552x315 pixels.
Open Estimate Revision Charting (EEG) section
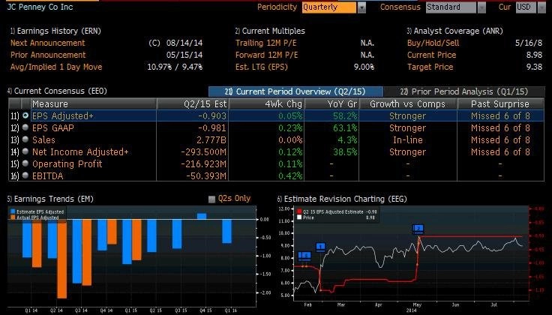342,199
